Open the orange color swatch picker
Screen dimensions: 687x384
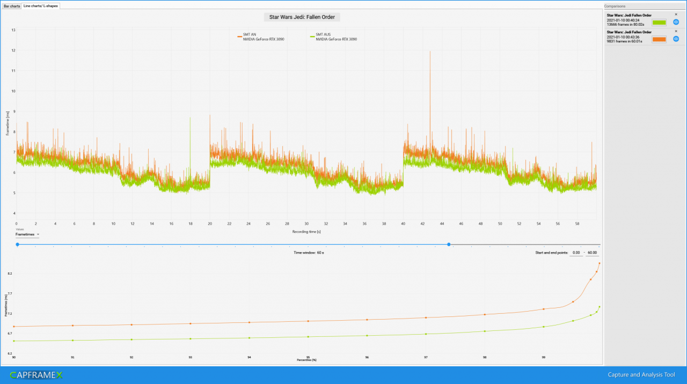pyautogui.click(x=659, y=39)
